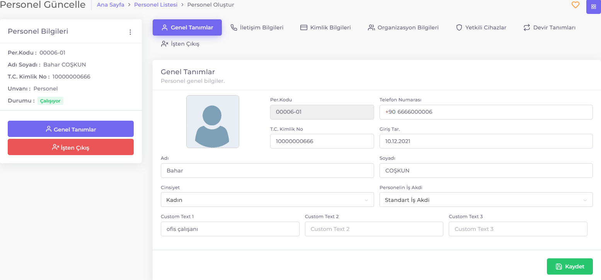Switch to the Kimlik Bilgileri tab

325,27
